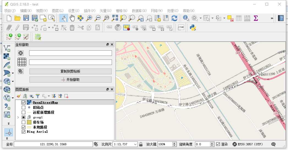This screenshot has width=288, height=150.
Task: Open help contents question icon
Action: click(x=281, y=18)
